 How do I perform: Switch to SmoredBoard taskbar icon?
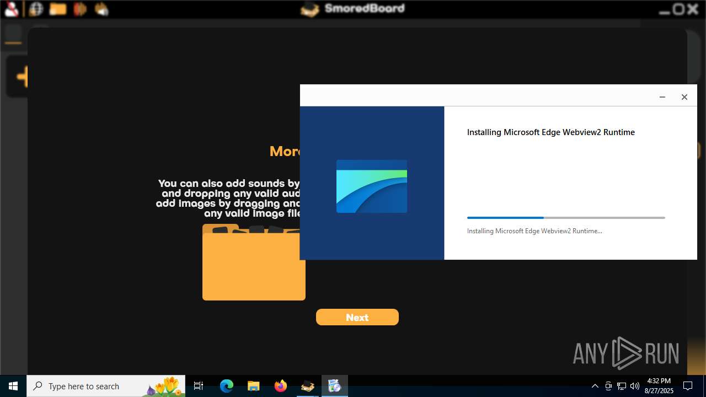tap(308, 386)
